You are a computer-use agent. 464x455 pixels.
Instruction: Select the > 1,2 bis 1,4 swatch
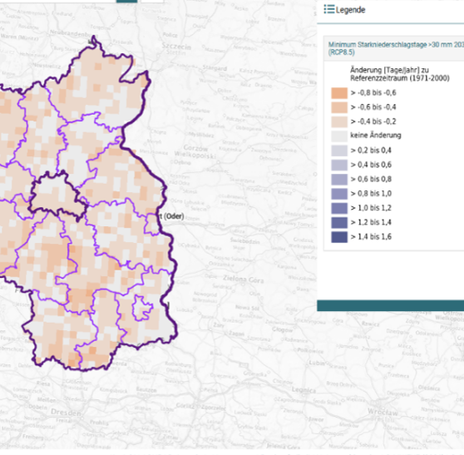pyautogui.click(x=339, y=222)
